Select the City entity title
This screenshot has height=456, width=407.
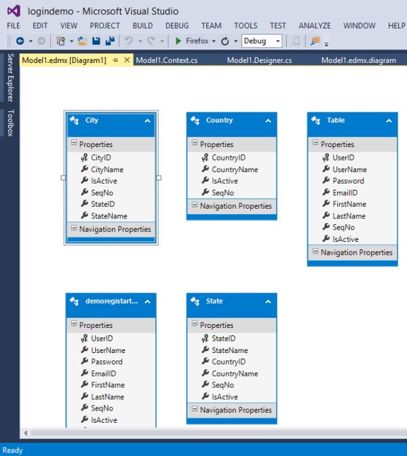point(92,120)
